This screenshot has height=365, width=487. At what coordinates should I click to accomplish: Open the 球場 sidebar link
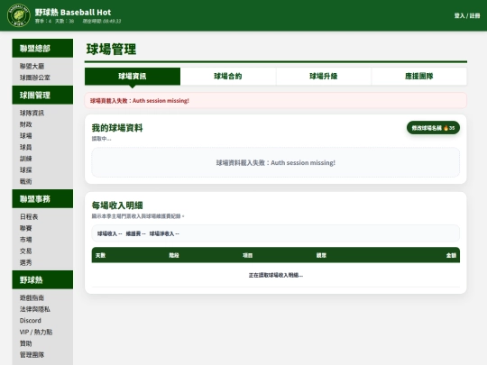click(x=26, y=135)
